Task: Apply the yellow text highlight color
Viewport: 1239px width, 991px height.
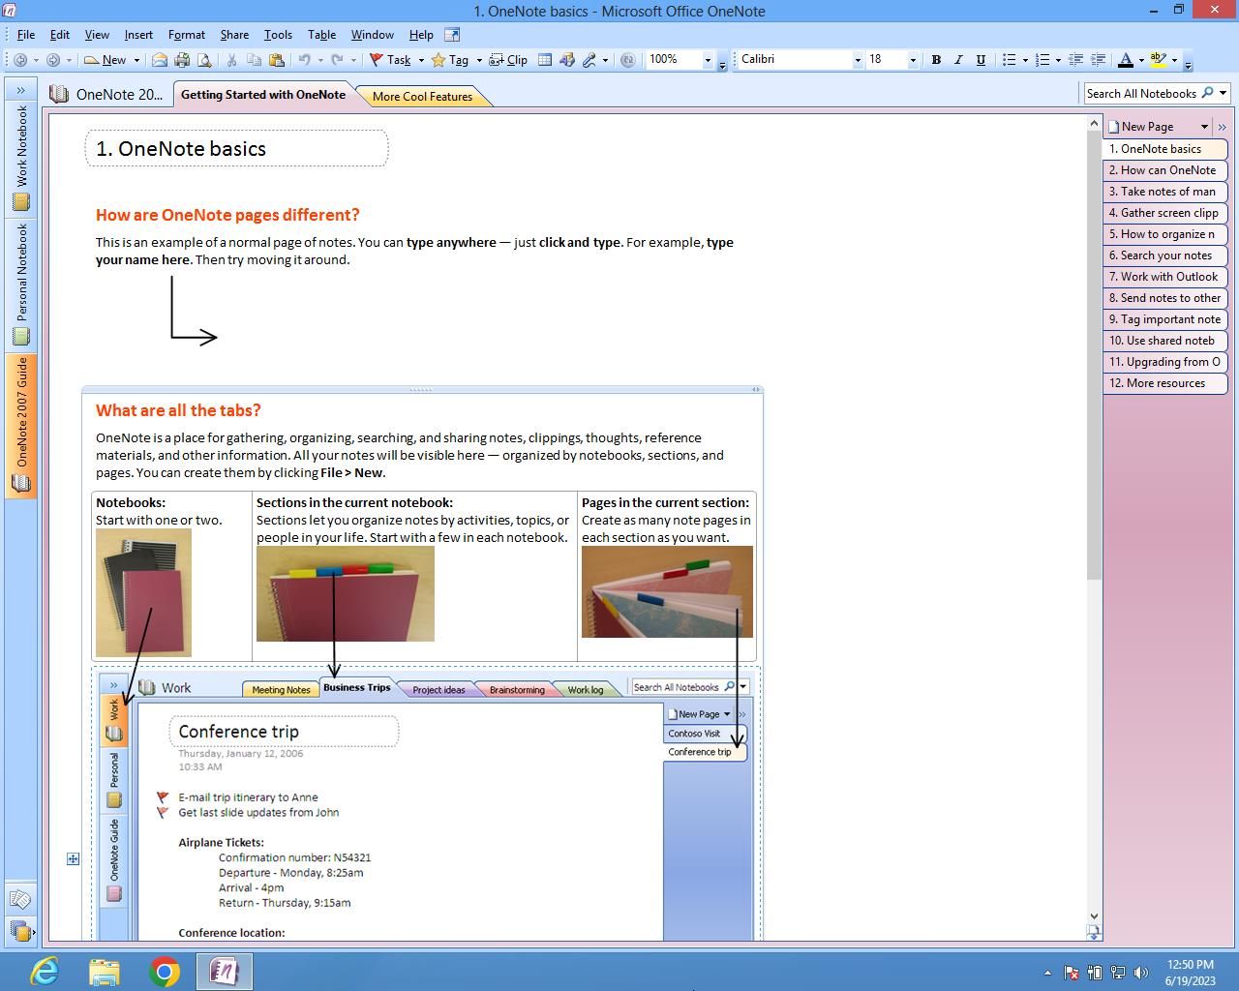Action: click(1158, 60)
